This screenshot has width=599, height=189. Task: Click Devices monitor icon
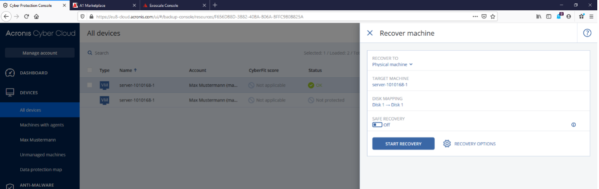pyautogui.click(x=10, y=92)
